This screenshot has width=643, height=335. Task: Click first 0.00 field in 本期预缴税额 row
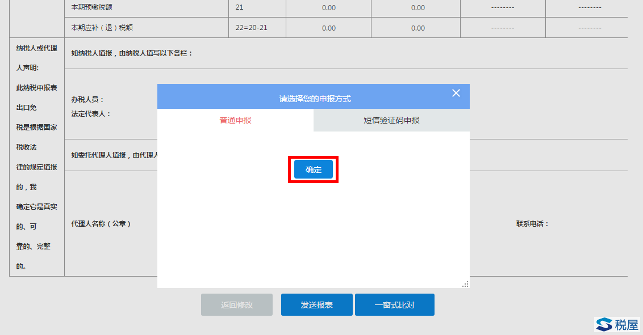[328, 8]
